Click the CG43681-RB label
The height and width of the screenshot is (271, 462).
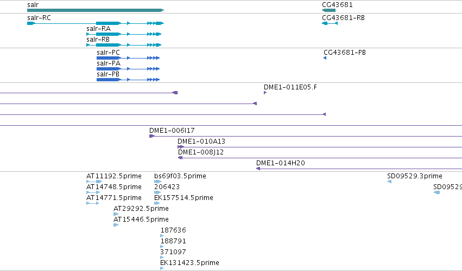(343, 18)
